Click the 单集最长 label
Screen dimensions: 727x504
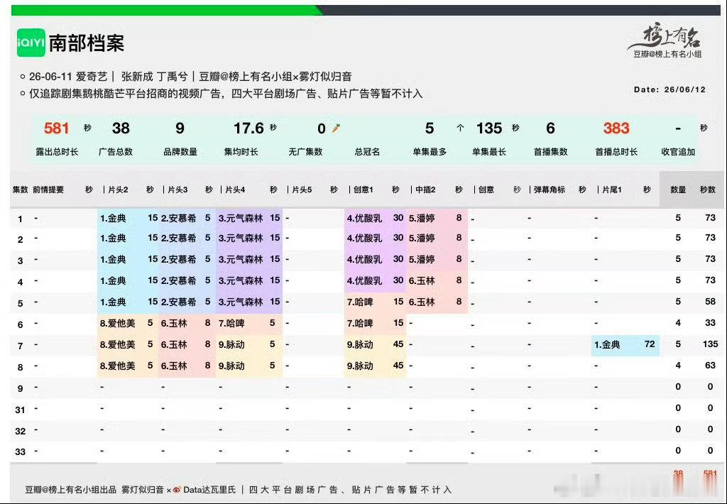[489, 152]
